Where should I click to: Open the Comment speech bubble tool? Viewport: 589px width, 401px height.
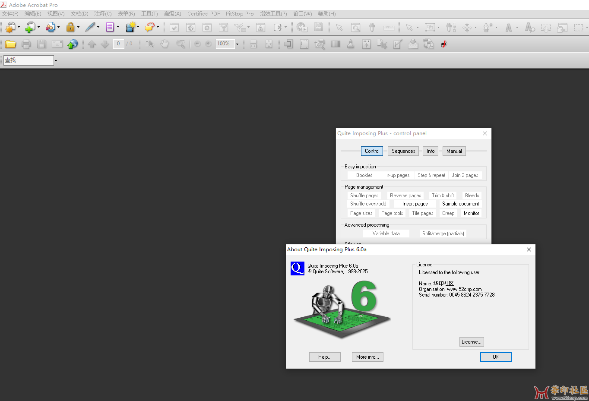click(x=149, y=28)
